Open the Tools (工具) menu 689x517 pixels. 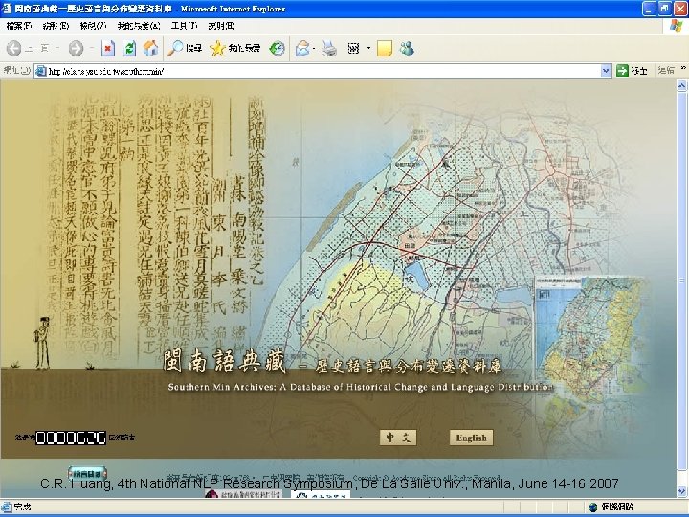click(184, 26)
